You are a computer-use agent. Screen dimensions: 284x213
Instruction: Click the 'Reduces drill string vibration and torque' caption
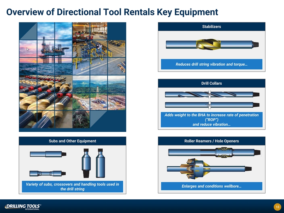click(x=212, y=64)
